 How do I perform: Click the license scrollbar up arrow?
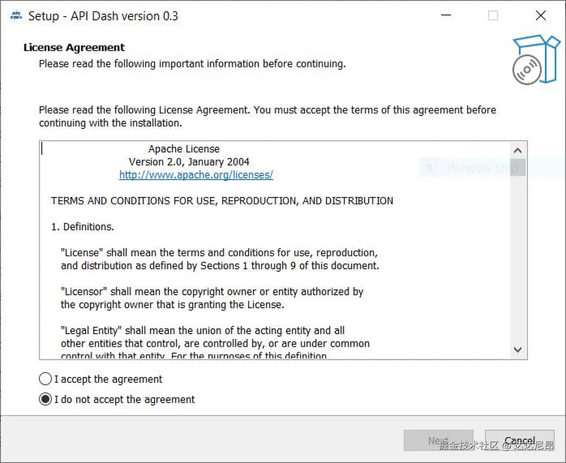[x=517, y=151]
